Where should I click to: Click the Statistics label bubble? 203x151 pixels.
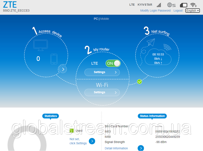[51, 116]
